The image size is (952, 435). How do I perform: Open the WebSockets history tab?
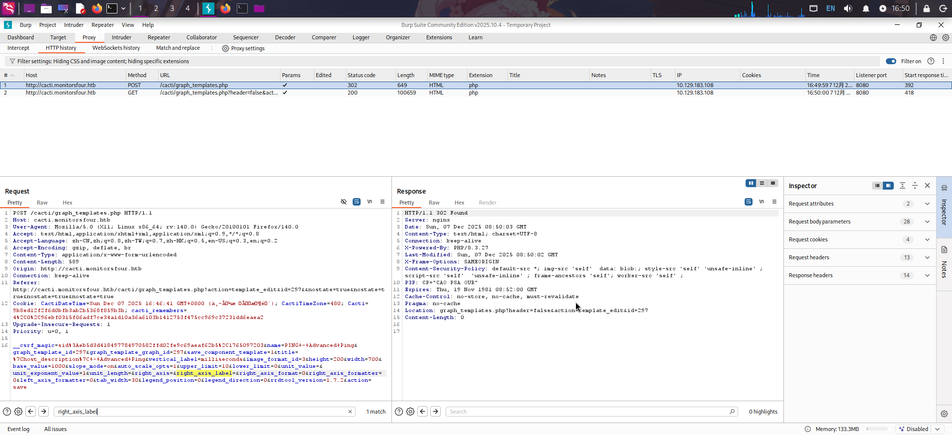(x=116, y=48)
